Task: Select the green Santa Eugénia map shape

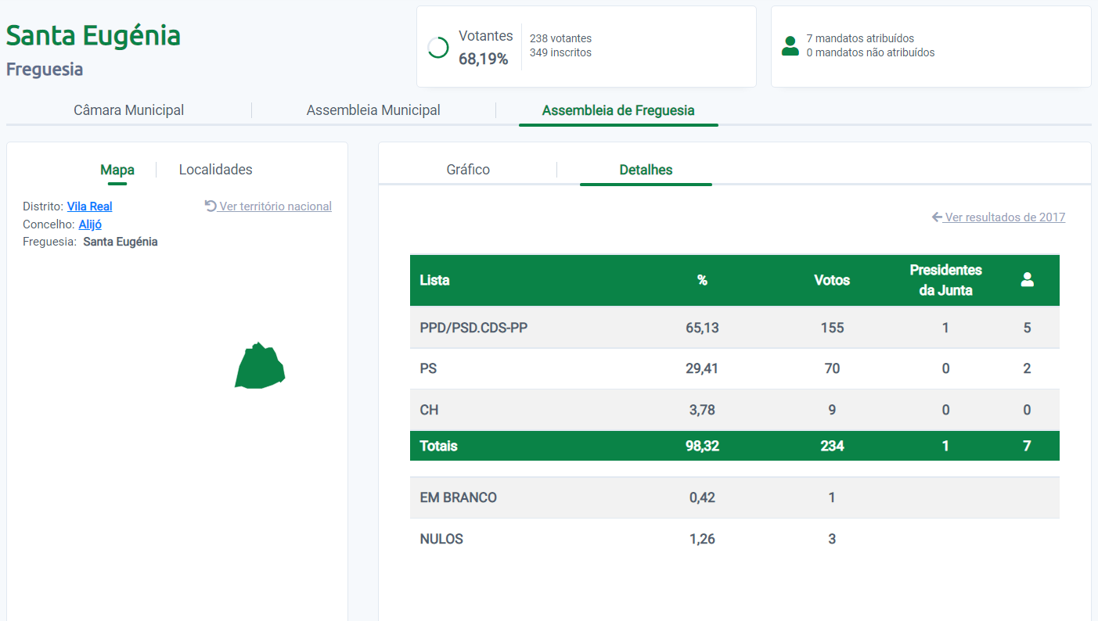Action: [x=260, y=366]
